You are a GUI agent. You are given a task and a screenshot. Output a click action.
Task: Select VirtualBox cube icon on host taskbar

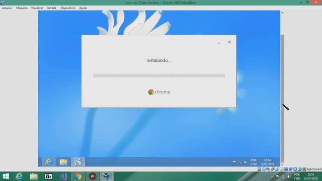[106, 176]
